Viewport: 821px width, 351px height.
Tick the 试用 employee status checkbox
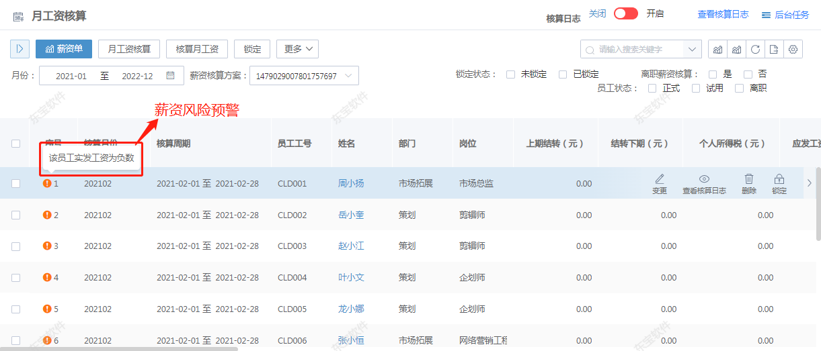pos(696,89)
